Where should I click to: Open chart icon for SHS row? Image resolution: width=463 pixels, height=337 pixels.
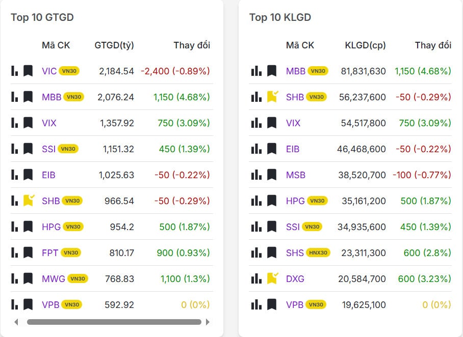pyautogui.click(x=256, y=252)
